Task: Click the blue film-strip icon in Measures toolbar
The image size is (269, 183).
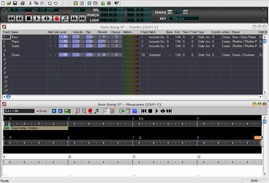Action: [135, 111]
